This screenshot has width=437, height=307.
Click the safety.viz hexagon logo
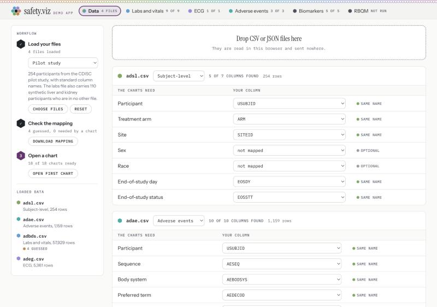[x=16, y=11]
